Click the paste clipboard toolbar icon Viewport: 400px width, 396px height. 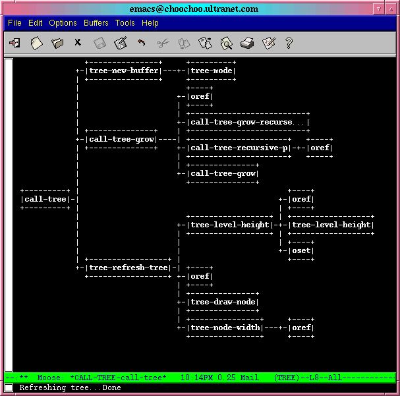[205, 43]
